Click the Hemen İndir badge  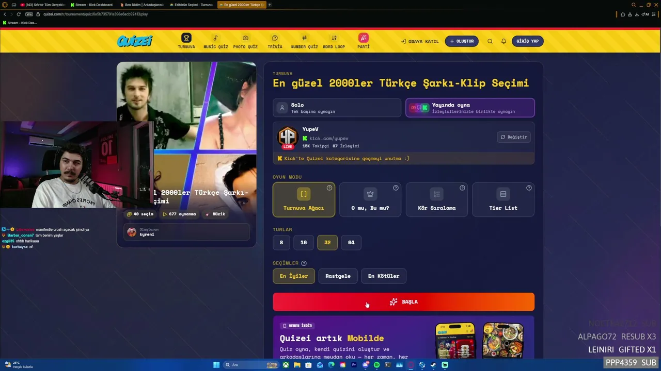[297, 326]
